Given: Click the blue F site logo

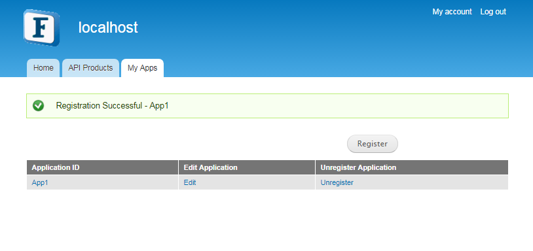Looking at the screenshot, I should click(x=41, y=28).
